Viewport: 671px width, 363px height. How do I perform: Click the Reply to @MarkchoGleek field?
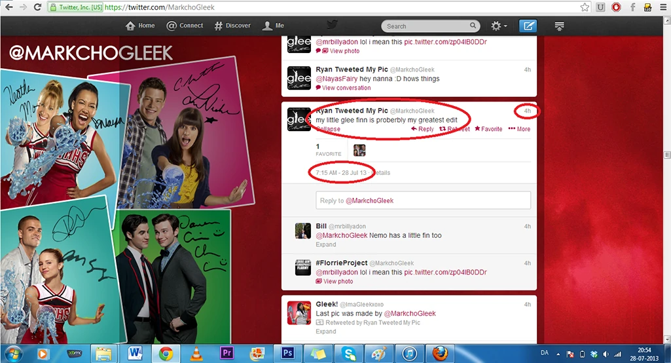coord(424,201)
